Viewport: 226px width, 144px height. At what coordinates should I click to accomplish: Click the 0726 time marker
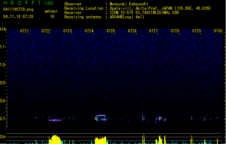click(132, 31)
